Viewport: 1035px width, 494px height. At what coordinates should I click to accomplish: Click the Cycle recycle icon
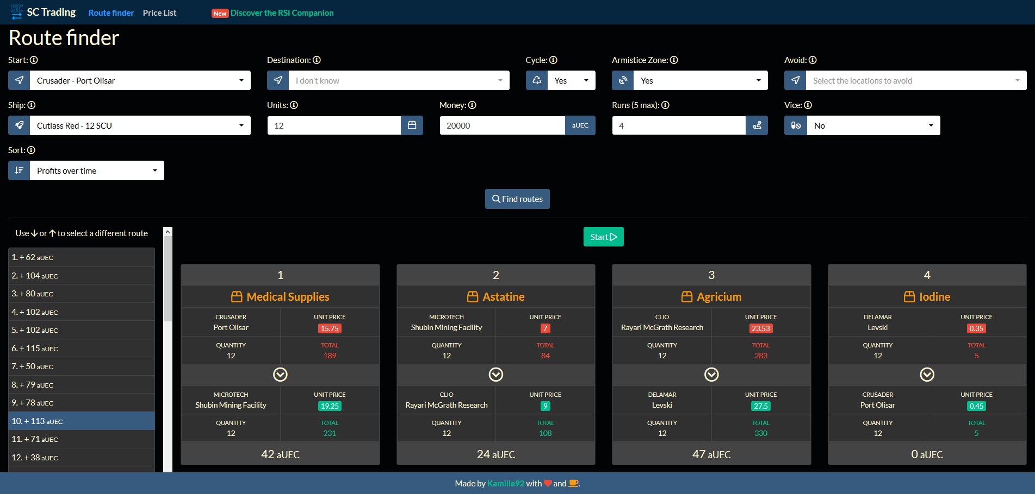[537, 80]
